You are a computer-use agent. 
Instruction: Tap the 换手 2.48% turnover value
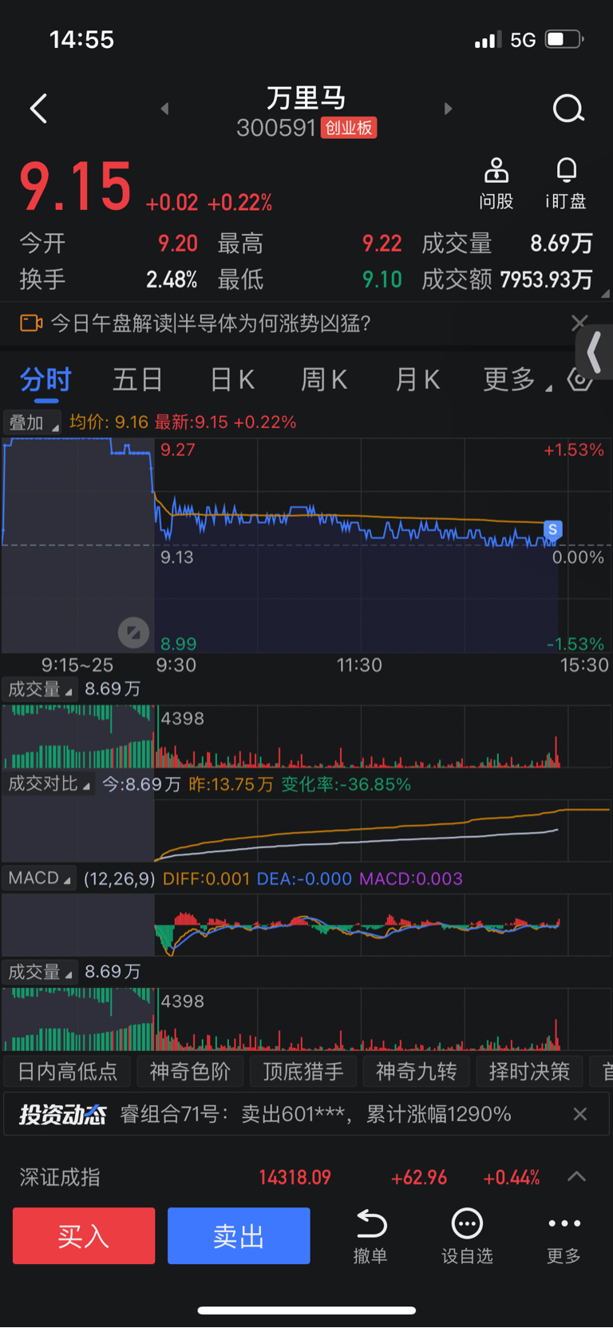tap(172, 279)
